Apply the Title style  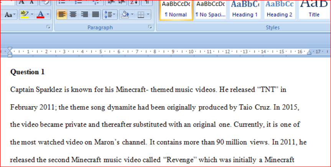pos(314,10)
